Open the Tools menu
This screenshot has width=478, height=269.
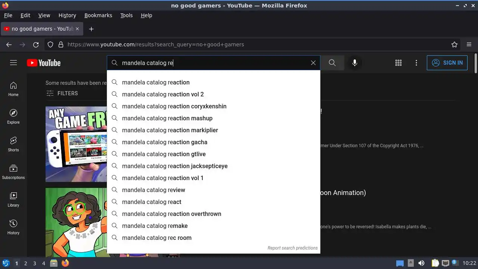coord(126,15)
